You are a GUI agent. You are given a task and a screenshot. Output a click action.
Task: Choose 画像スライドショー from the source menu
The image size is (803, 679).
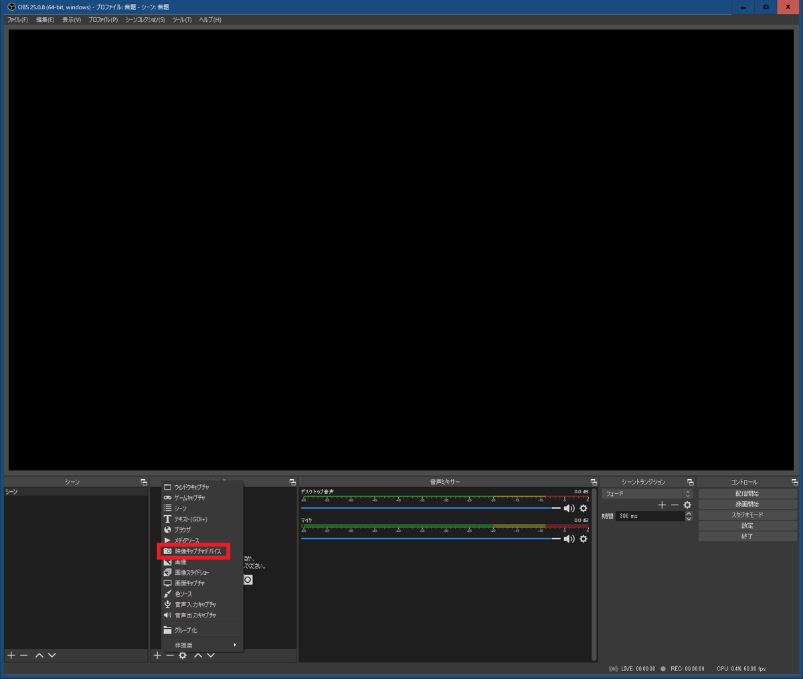[x=201, y=573]
